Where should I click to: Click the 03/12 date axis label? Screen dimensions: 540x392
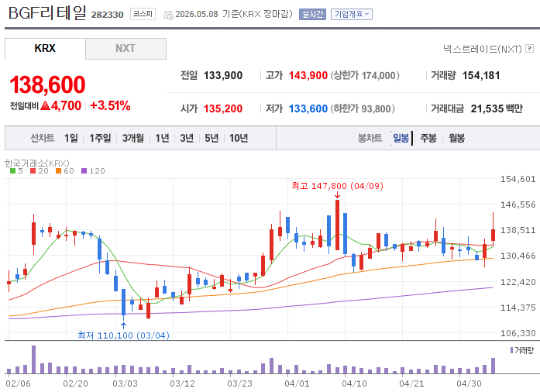pos(183,383)
